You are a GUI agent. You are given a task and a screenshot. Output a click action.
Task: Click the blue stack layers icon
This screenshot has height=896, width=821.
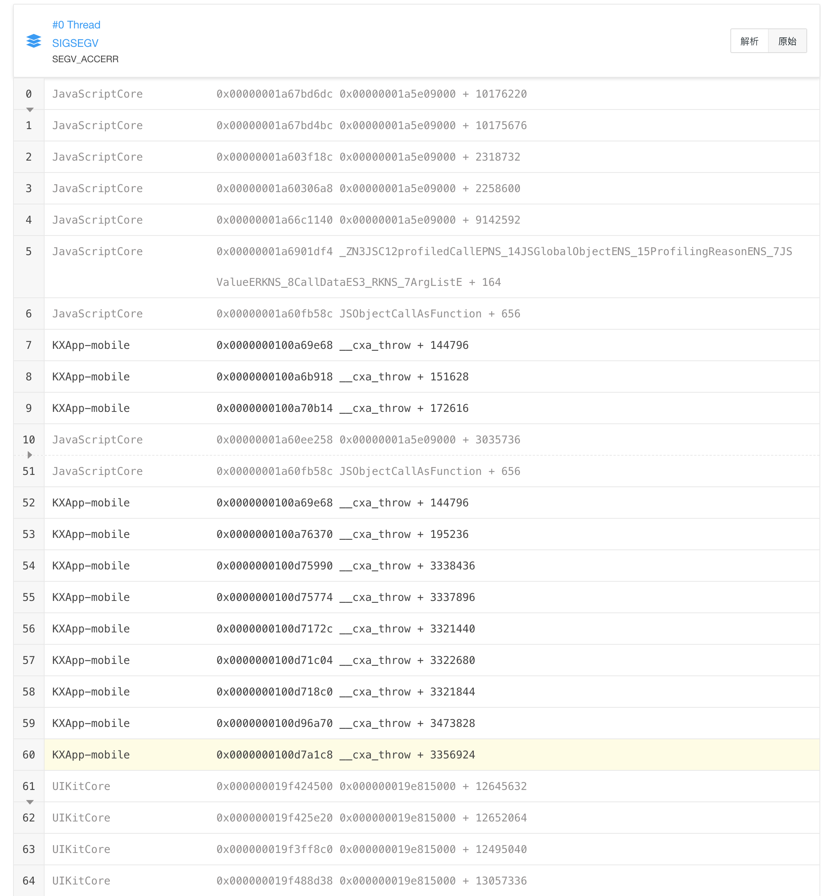[34, 41]
